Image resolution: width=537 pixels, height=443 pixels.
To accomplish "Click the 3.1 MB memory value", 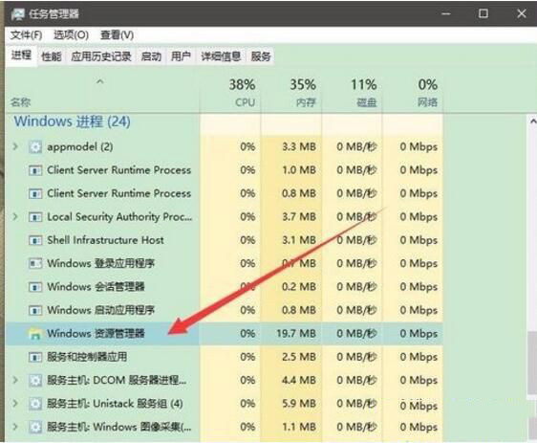I will click(299, 240).
